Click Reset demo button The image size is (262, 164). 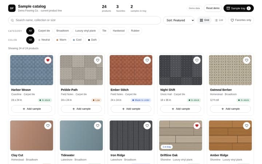213,8
